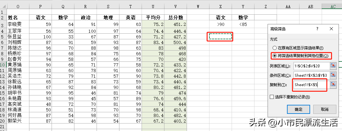This screenshot has height=131, width=342.
Task: Select row 20 header
Action: coord(3,121)
